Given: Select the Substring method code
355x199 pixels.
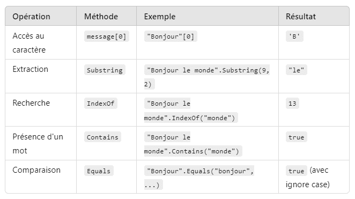Looking at the screenshot, I should click(x=105, y=70).
